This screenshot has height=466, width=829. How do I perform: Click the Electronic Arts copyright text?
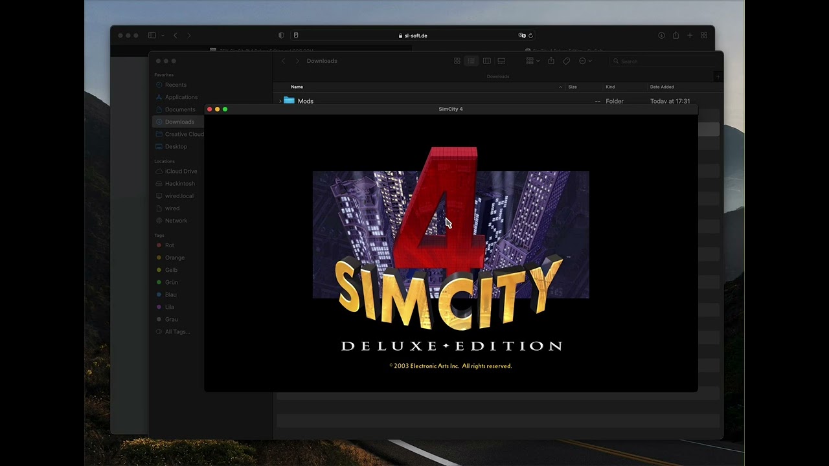tap(450, 366)
